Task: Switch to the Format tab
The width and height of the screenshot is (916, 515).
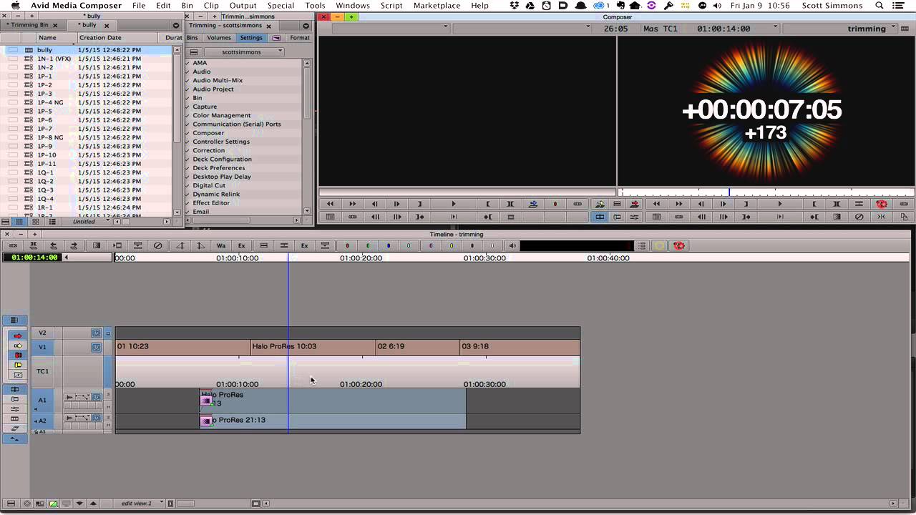Action: coord(300,38)
